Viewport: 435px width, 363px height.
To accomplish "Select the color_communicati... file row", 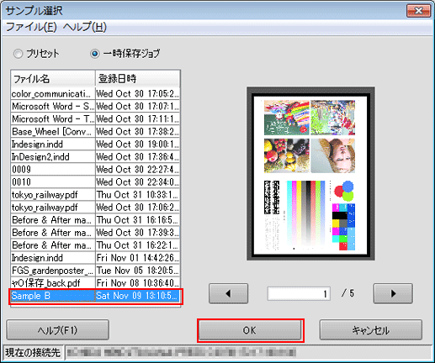I will click(x=95, y=94).
